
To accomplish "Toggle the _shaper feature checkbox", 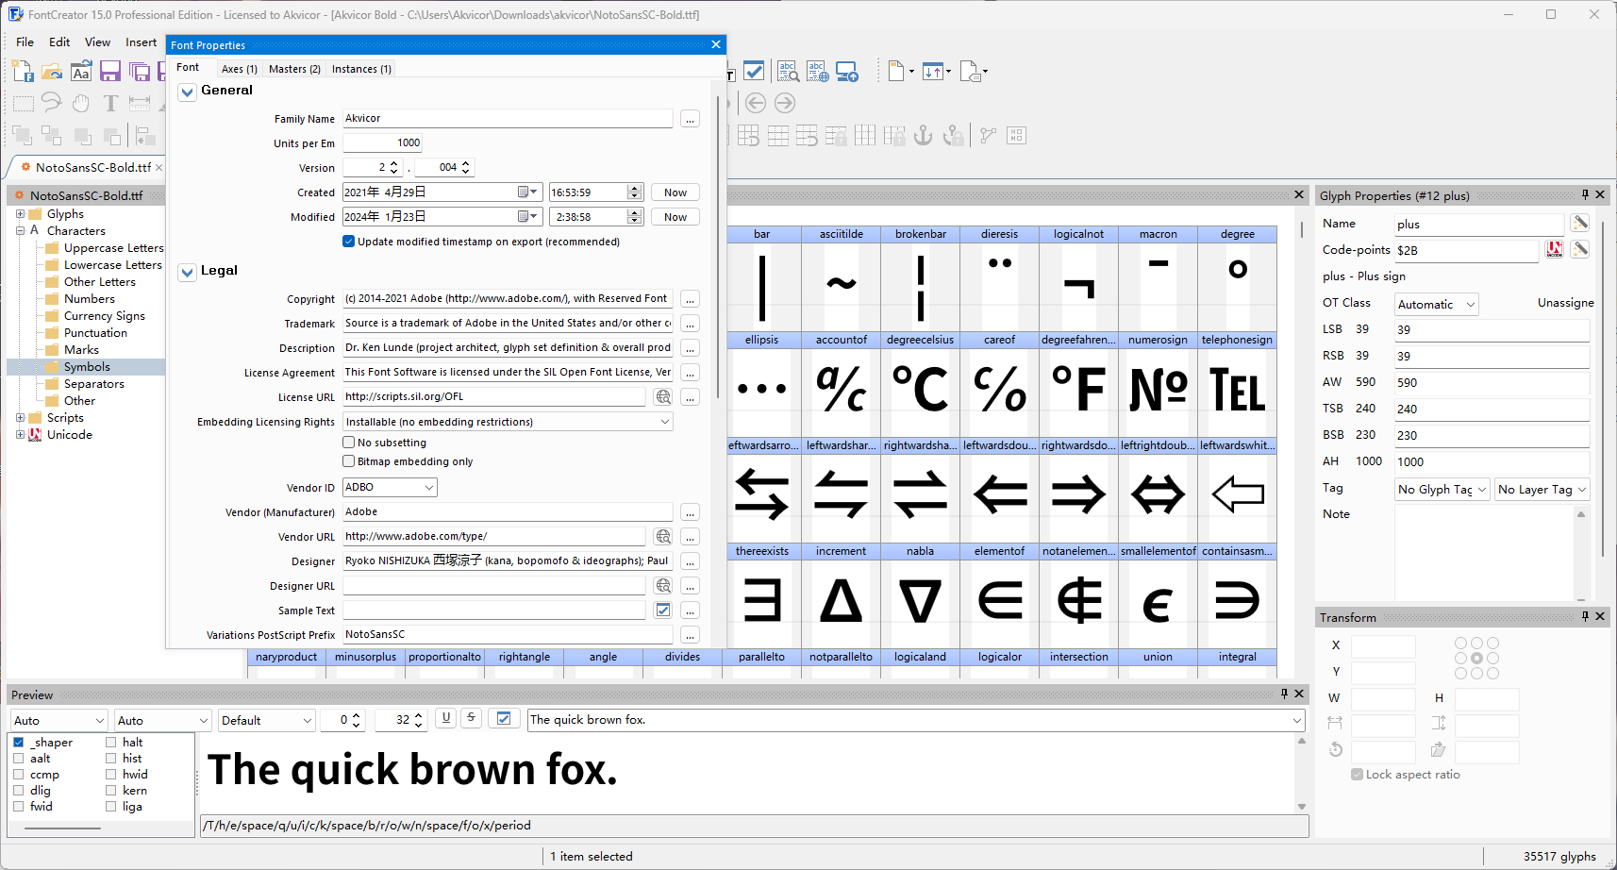I will point(18,743).
